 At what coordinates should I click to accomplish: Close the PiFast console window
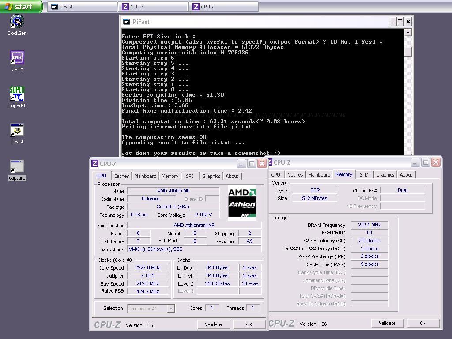click(x=408, y=22)
